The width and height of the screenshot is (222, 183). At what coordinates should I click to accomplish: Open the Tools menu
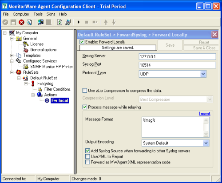coord(38,14)
